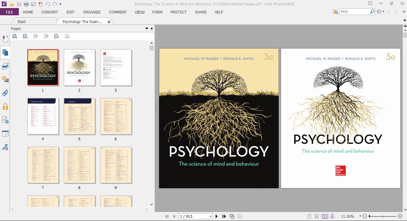
Task: Open quick access toolbar customize arrow
Action: coord(61,4)
